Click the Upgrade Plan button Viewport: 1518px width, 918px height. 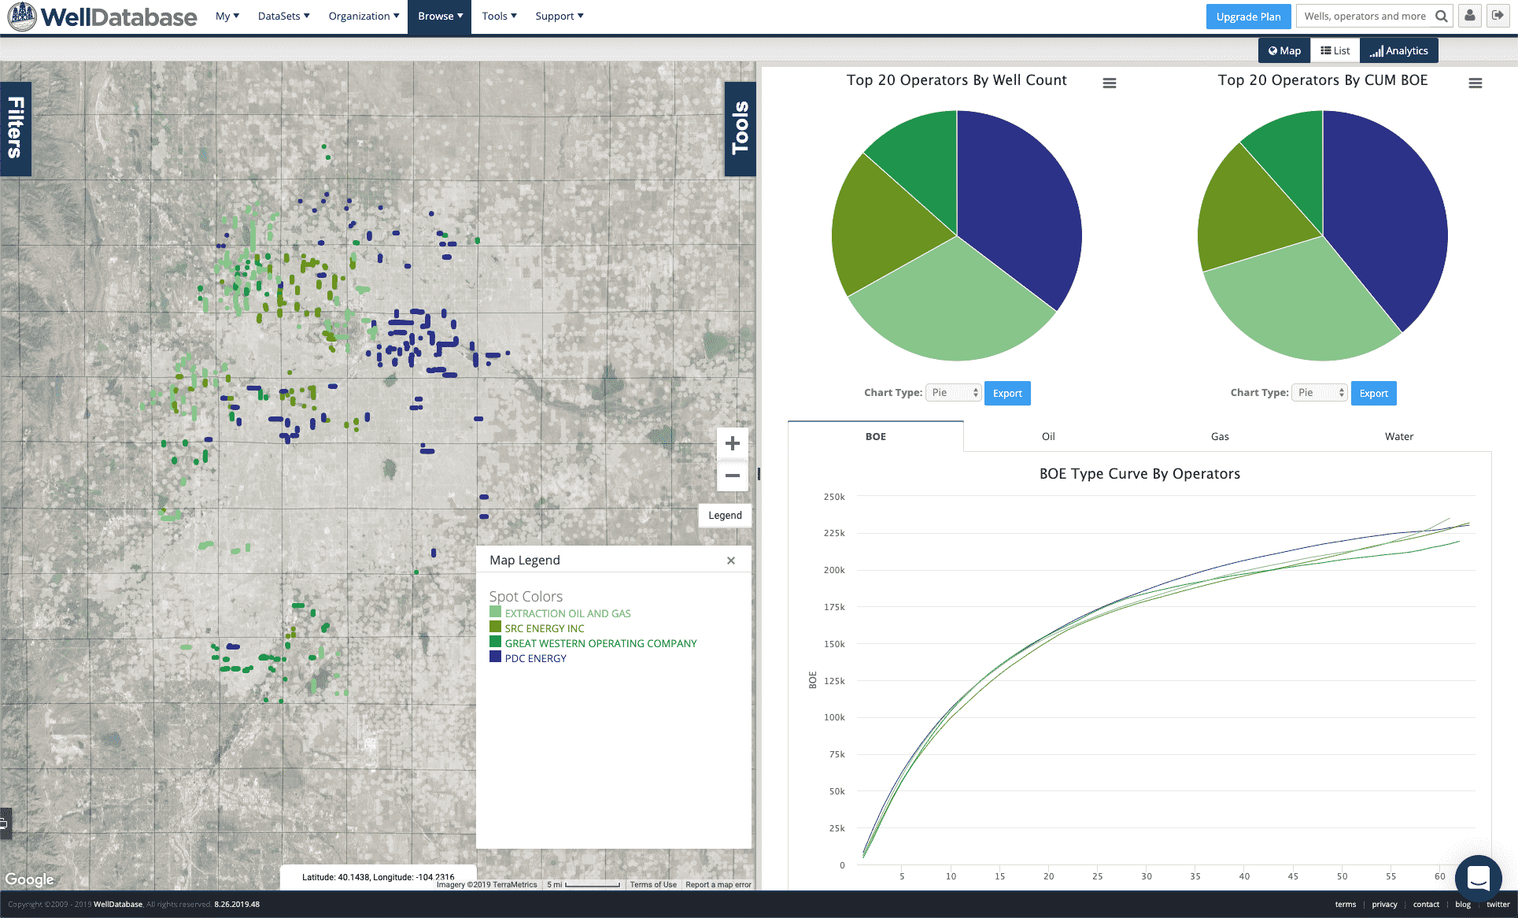1248,17
